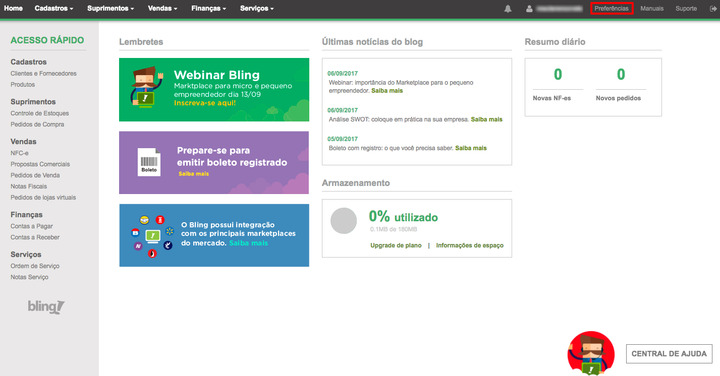Open Pedidos de Venda link
This screenshot has height=376, width=720.
click(35, 175)
